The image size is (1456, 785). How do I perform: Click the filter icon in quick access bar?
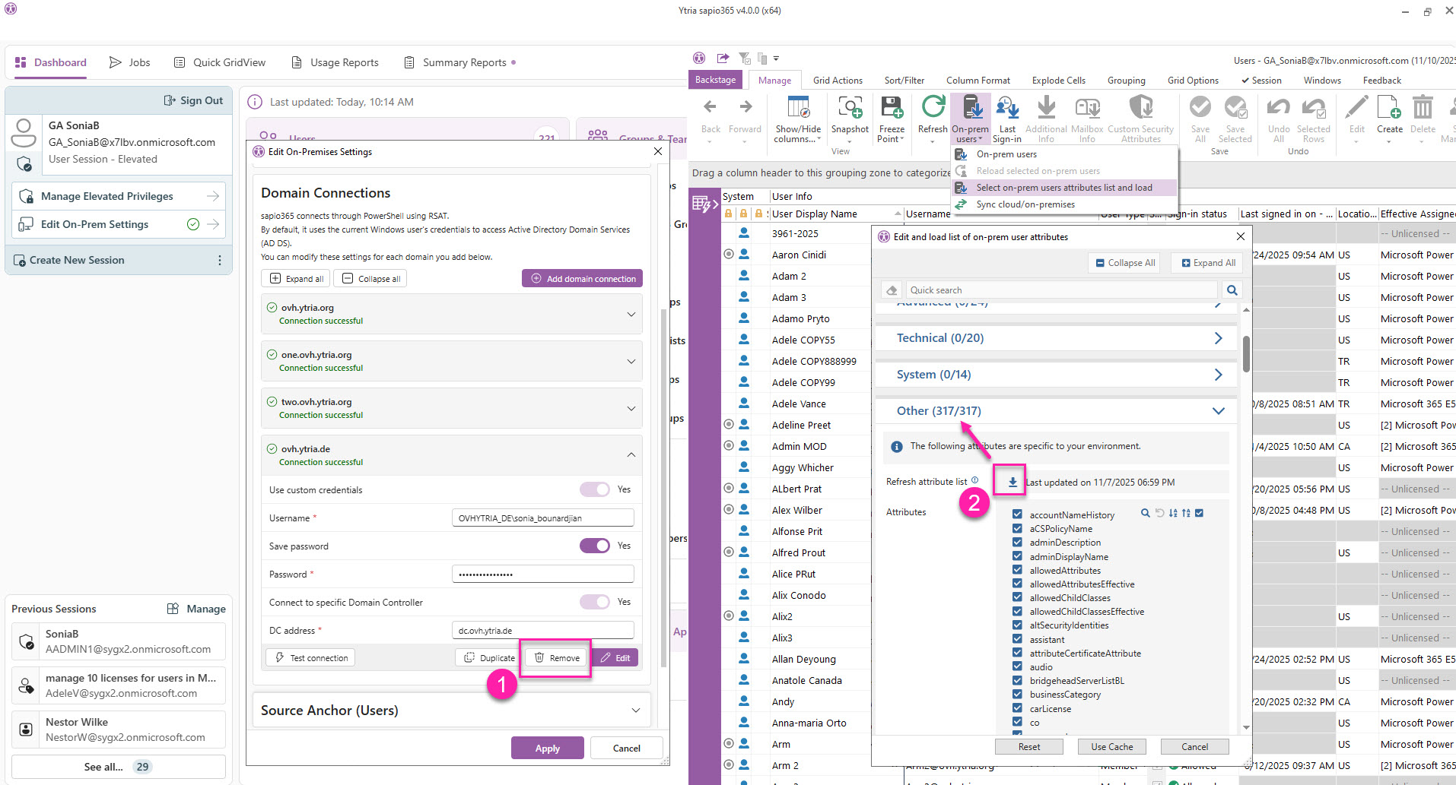tap(745, 58)
